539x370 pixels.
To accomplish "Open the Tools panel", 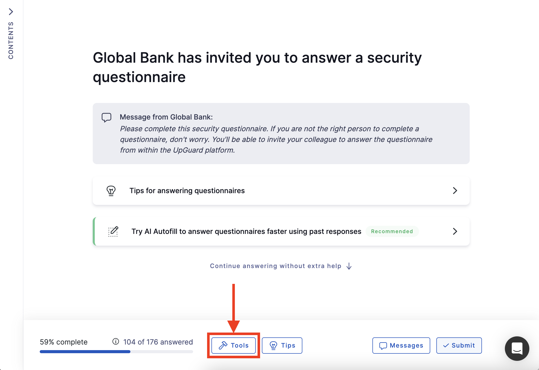I will (233, 345).
